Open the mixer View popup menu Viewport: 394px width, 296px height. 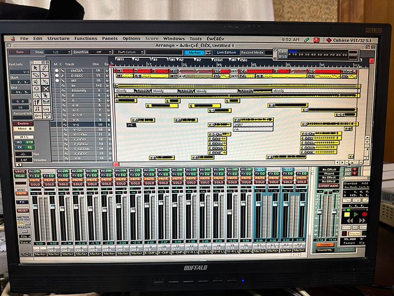(x=25, y=242)
